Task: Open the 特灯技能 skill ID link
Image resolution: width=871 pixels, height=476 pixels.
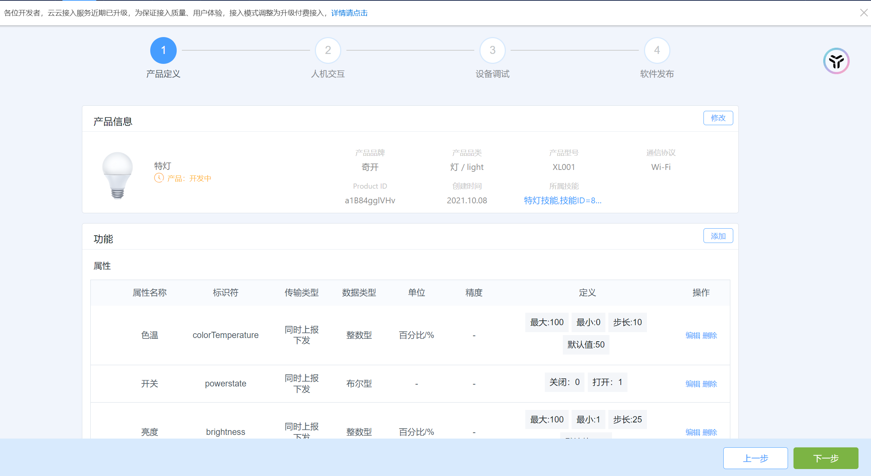Action: coord(562,200)
